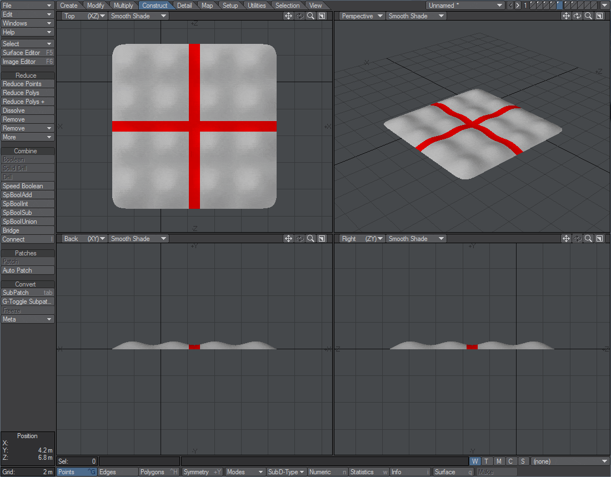This screenshot has height=477, width=611.
Task: Click the SubPatch button
Action: click(x=27, y=293)
